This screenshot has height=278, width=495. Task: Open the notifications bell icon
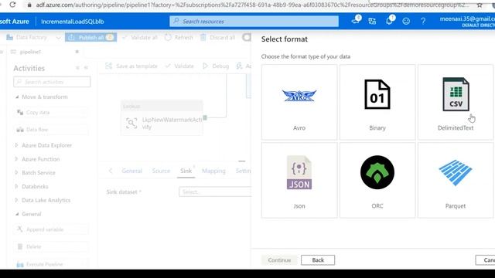[x=389, y=21]
